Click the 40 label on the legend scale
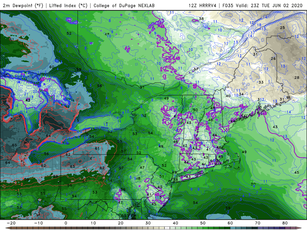Screen dimensions: 307x230 (175, 223)
